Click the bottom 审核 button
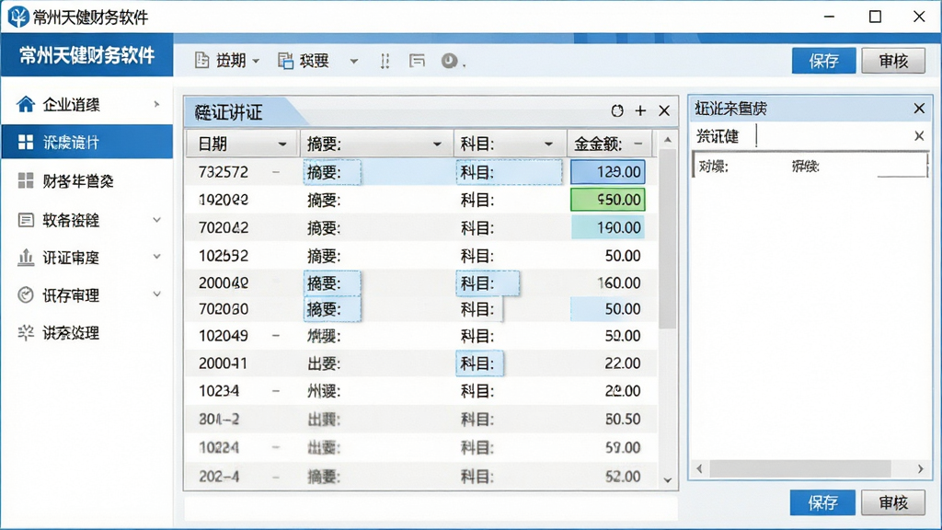 click(893, 502)
